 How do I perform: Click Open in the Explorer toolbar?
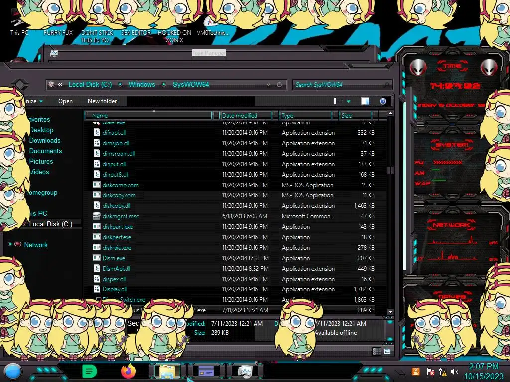coord(65,101)
